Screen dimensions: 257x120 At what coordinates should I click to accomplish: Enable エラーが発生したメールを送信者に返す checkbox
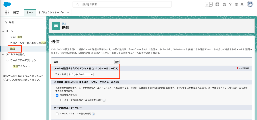click(62, 100)
